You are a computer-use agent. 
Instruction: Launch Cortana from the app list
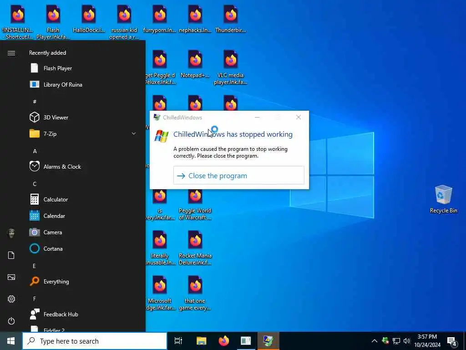pyautogui.click(x=83, y=248)
